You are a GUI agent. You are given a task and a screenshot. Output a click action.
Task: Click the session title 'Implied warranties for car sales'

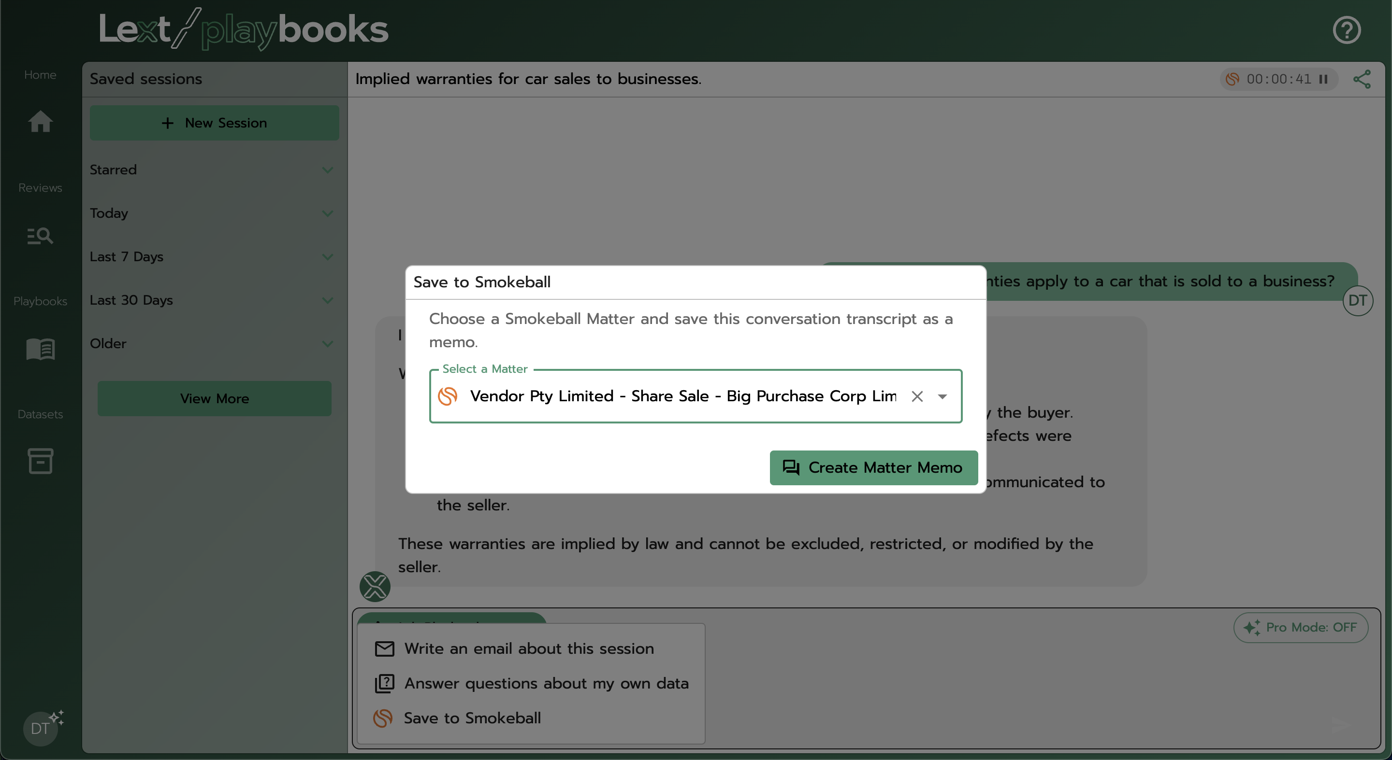[528, 79]
